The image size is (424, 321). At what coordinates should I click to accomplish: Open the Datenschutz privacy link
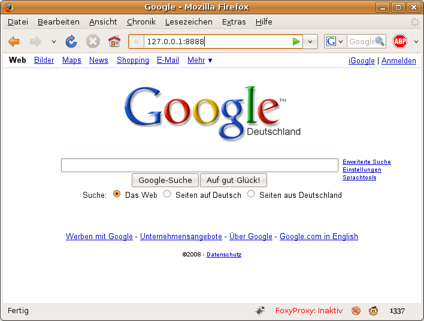point(224,254)
